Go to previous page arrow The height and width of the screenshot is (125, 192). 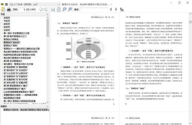[41, 9]
